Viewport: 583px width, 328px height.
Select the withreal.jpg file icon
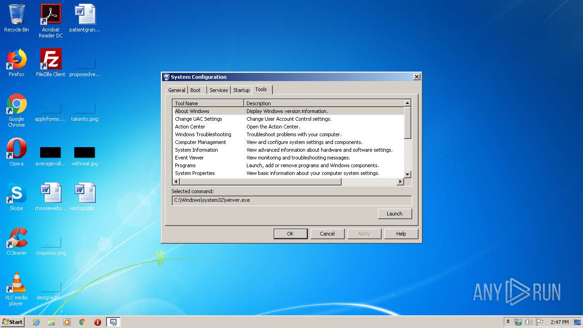click(85, 156)
